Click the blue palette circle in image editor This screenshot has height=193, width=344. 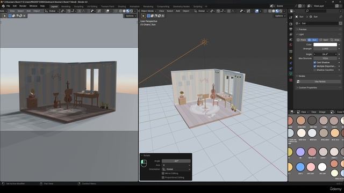pyautogui.click(x=300, y=167)
